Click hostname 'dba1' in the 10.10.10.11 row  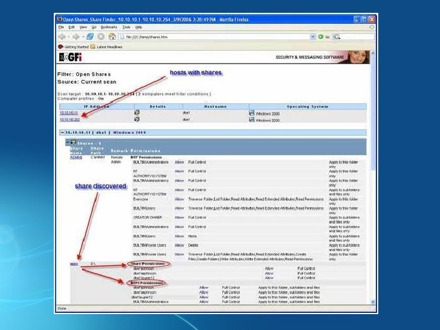[186, 113]
